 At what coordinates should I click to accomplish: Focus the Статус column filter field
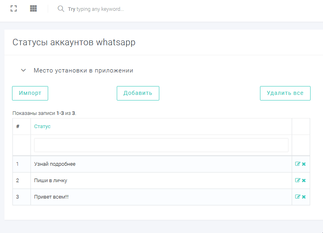161,145
